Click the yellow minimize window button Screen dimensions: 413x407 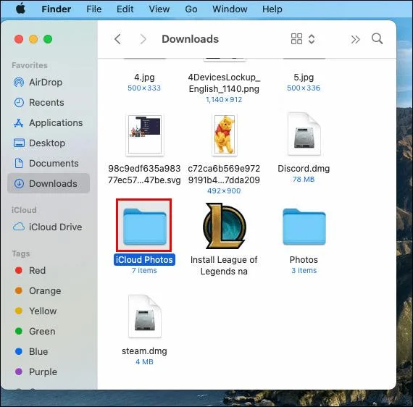pos(33,39)
